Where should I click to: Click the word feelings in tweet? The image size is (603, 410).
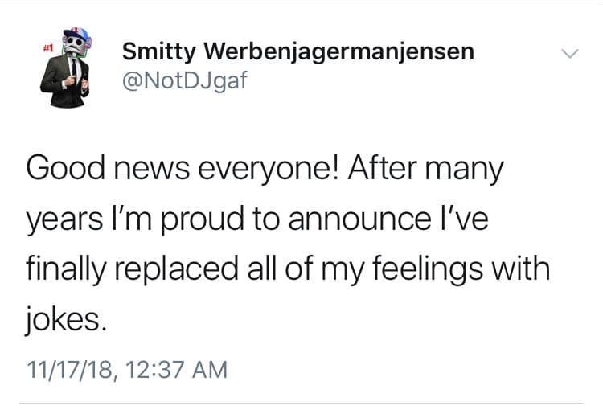427,269
